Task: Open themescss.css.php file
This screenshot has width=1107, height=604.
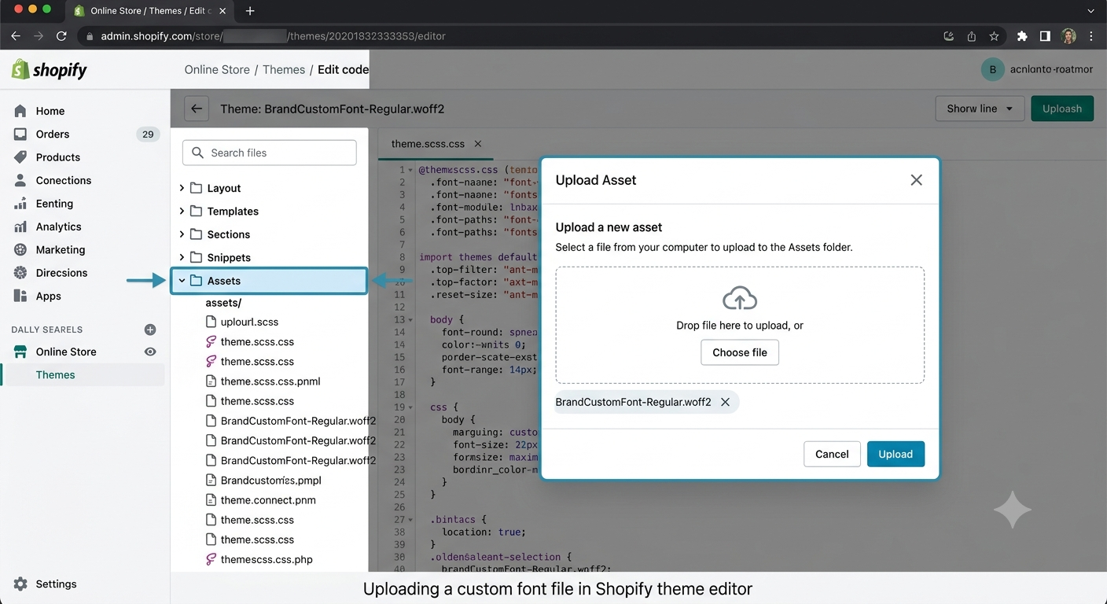Action: 267,559
